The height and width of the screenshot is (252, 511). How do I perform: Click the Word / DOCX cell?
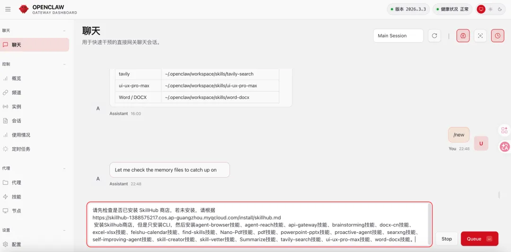tap(138, 97)
